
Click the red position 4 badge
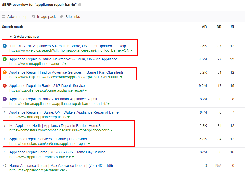tap(5, 86)
